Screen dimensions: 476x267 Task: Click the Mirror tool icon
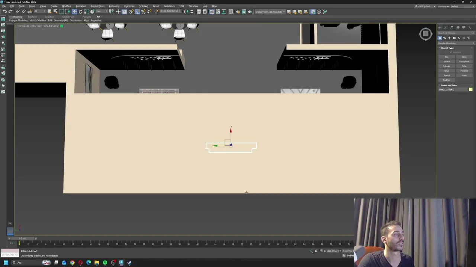(185, 11)
